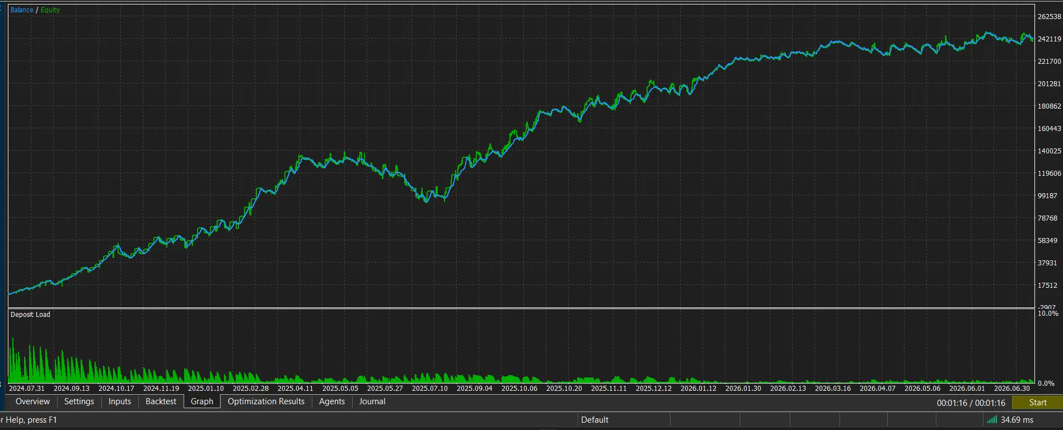This screenshot has width=1063, height=430.
Task: Click the 2026.03.16 date label
Action: point(833,388)
